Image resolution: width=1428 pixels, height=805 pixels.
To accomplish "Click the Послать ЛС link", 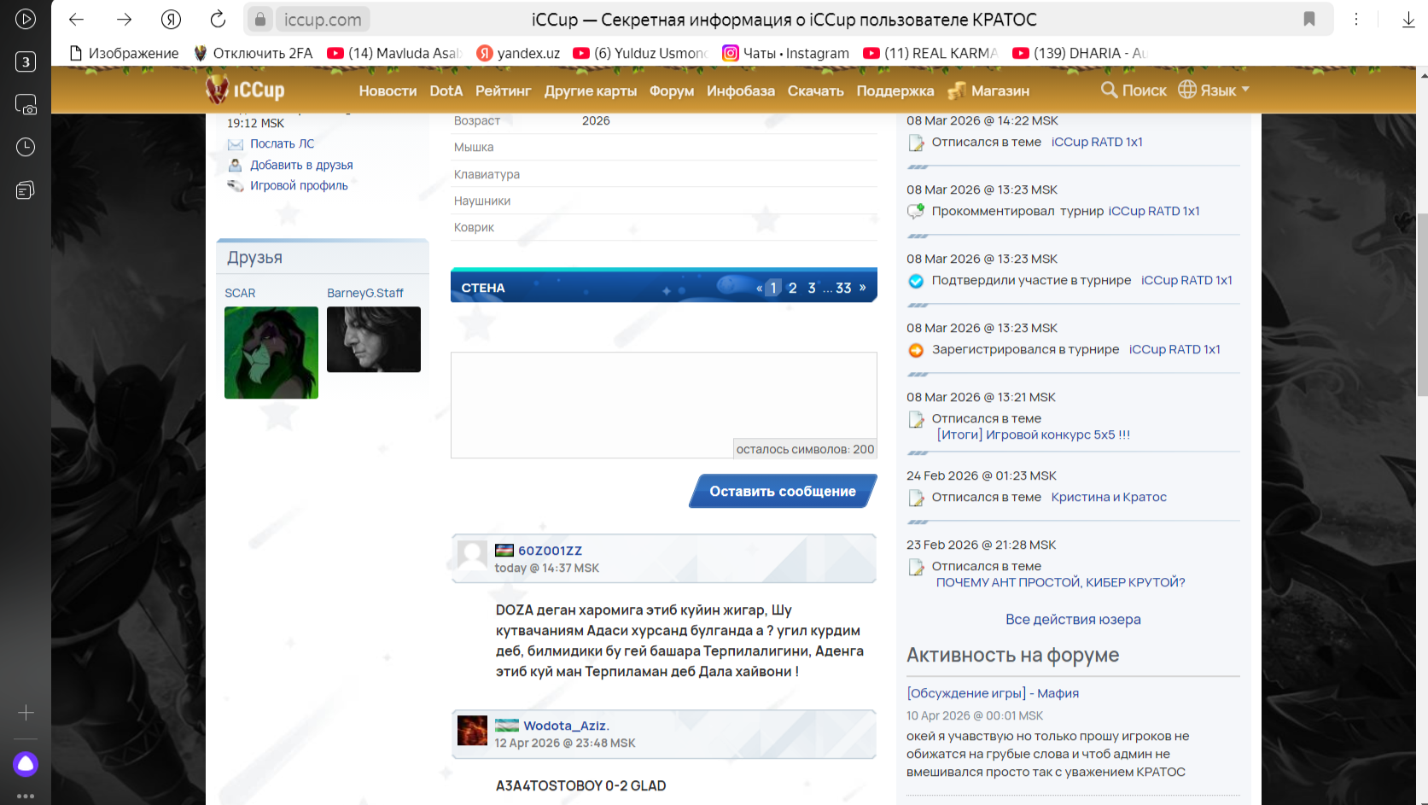I will point(282,143).
